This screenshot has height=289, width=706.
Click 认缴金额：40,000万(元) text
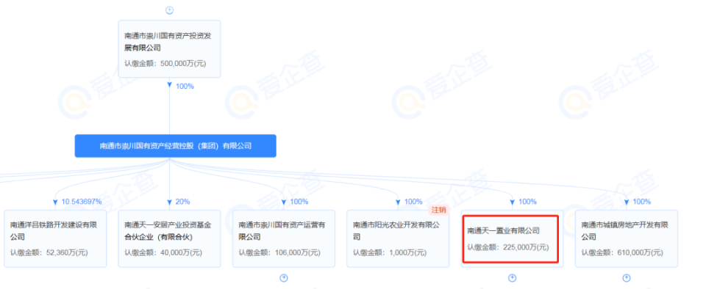pyautogui.click(x=163, y=252)
